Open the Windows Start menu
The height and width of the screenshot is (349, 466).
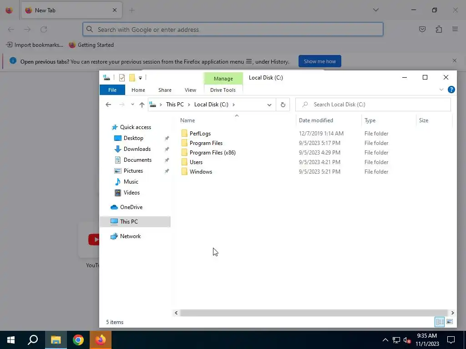(11, 340)
